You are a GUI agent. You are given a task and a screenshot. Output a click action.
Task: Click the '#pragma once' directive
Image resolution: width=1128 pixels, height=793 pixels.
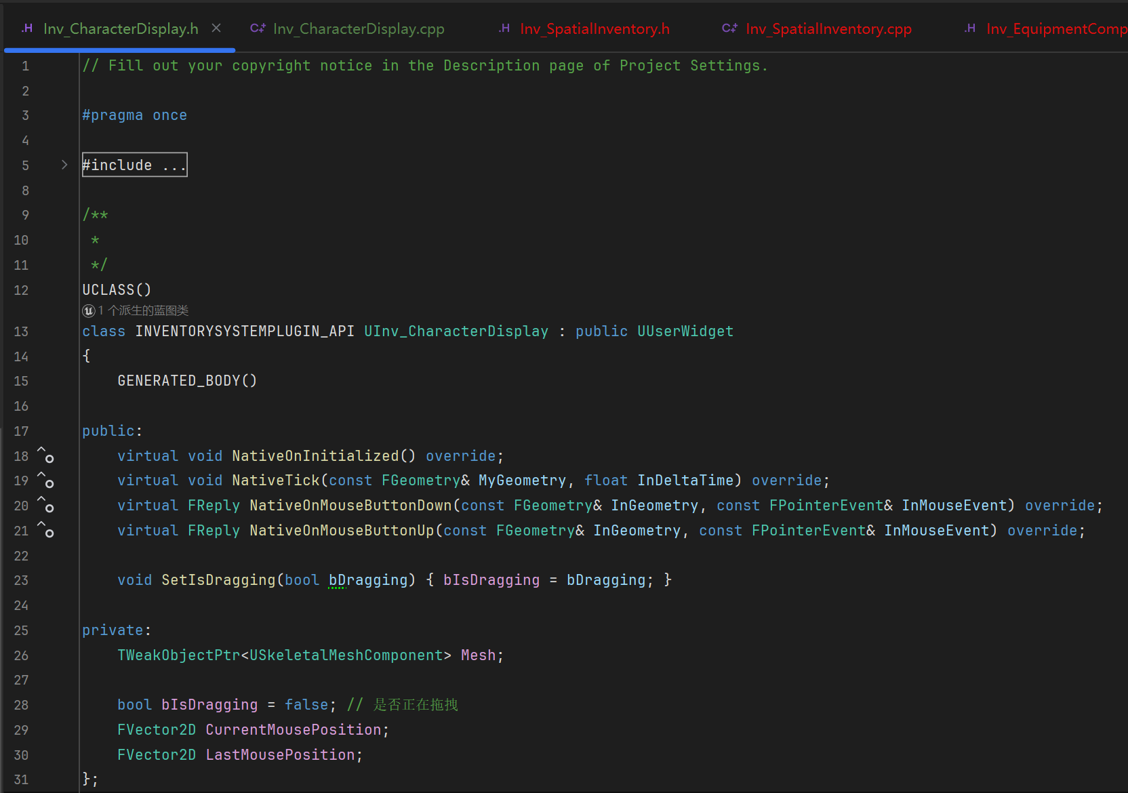134,115
